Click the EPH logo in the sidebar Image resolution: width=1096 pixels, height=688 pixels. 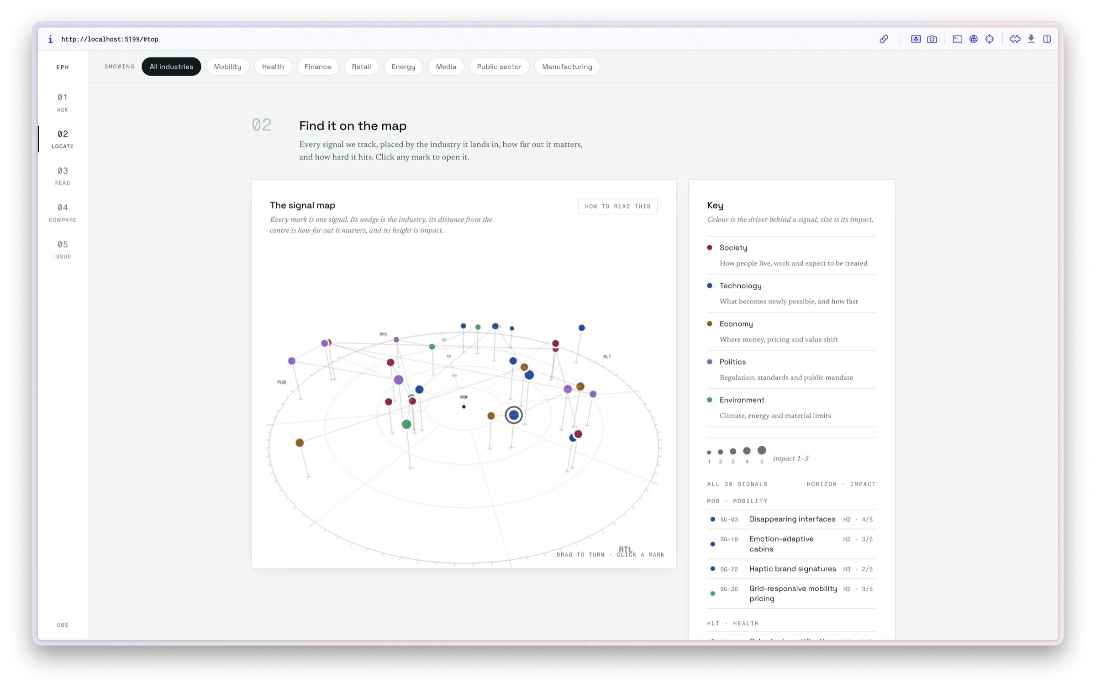point(63,67)
